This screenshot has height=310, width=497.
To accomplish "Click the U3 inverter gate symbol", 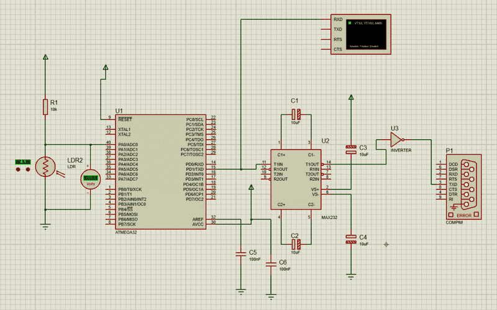I will tap(396, 140).
